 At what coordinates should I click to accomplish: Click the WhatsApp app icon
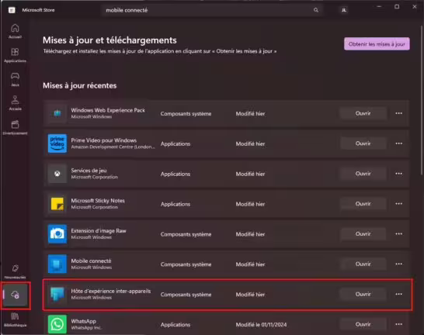pyautogui.click(x=57, y=324)
